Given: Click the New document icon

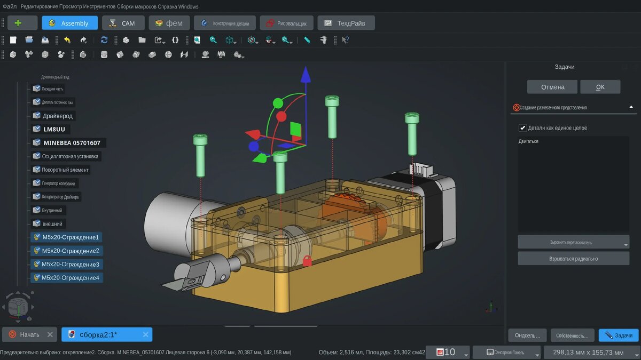Looking at the screenshot, I should point(13,40).
